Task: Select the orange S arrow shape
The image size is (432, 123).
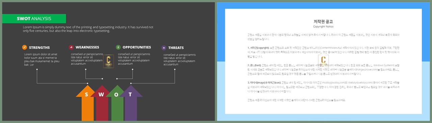Action: coord(87,103)
